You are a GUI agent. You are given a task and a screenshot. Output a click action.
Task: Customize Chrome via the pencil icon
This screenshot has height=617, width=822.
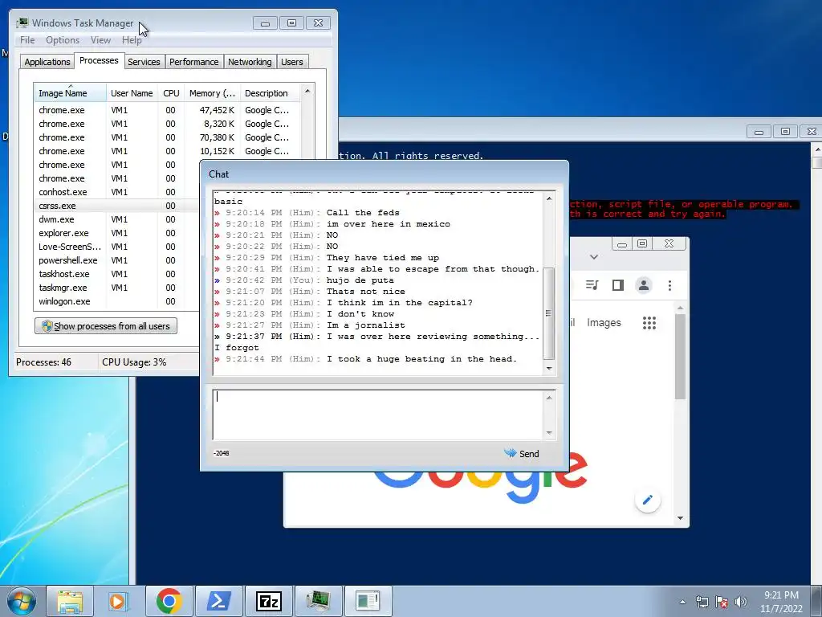[x=648, y=500]
